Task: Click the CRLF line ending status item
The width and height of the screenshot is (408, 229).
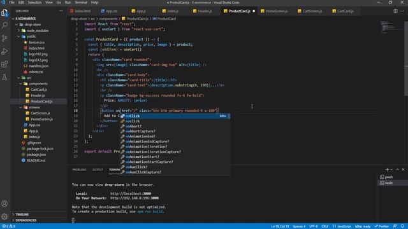Action: 324,226
